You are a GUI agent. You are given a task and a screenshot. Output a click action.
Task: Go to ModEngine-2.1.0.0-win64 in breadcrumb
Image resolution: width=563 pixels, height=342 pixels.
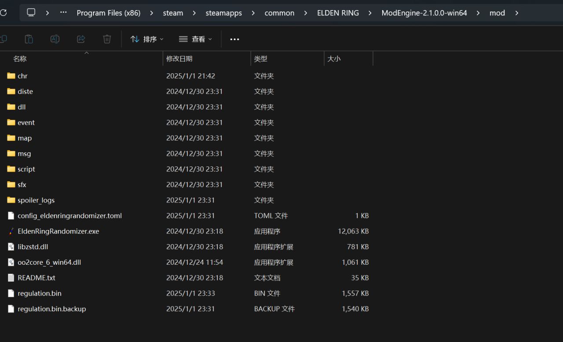tap(424, 13)
